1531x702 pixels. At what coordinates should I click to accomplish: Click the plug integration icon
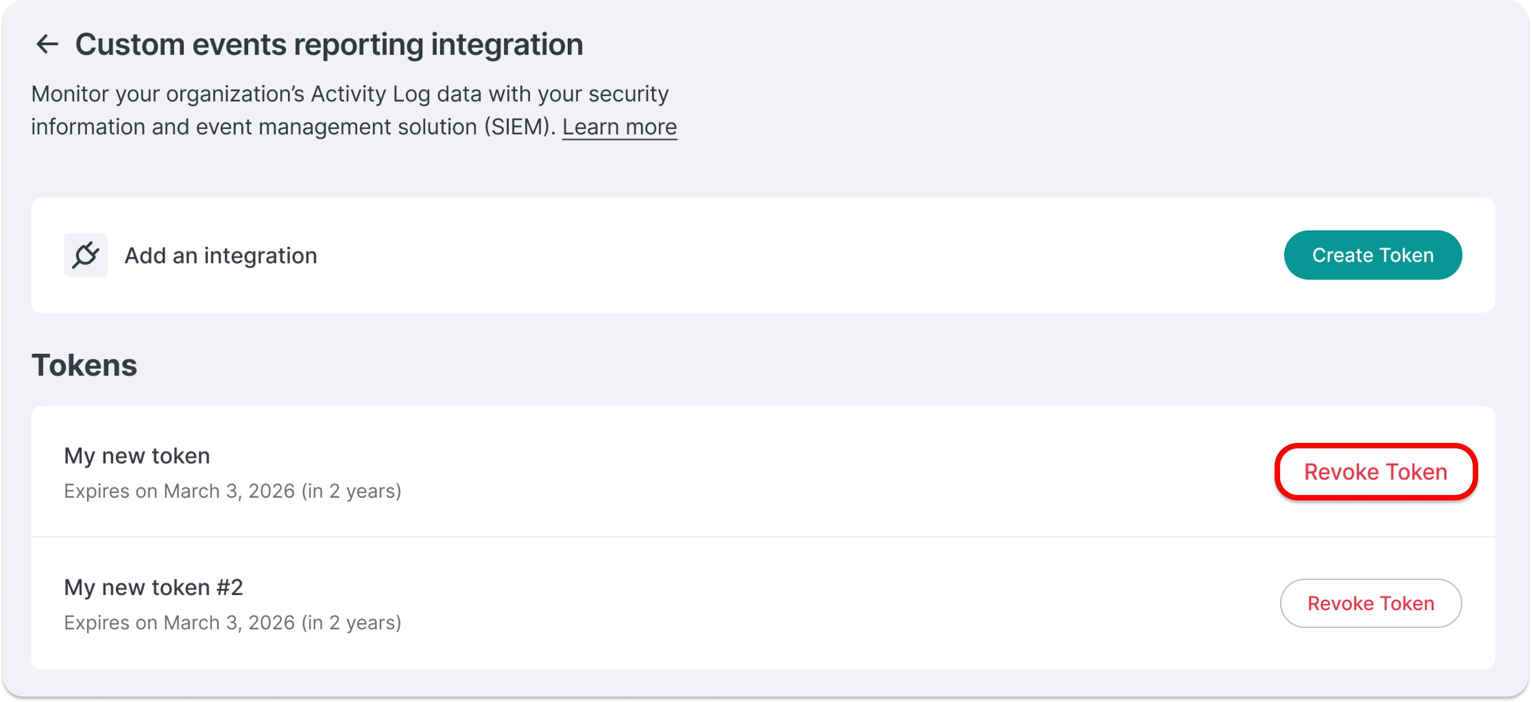(86, 255)
